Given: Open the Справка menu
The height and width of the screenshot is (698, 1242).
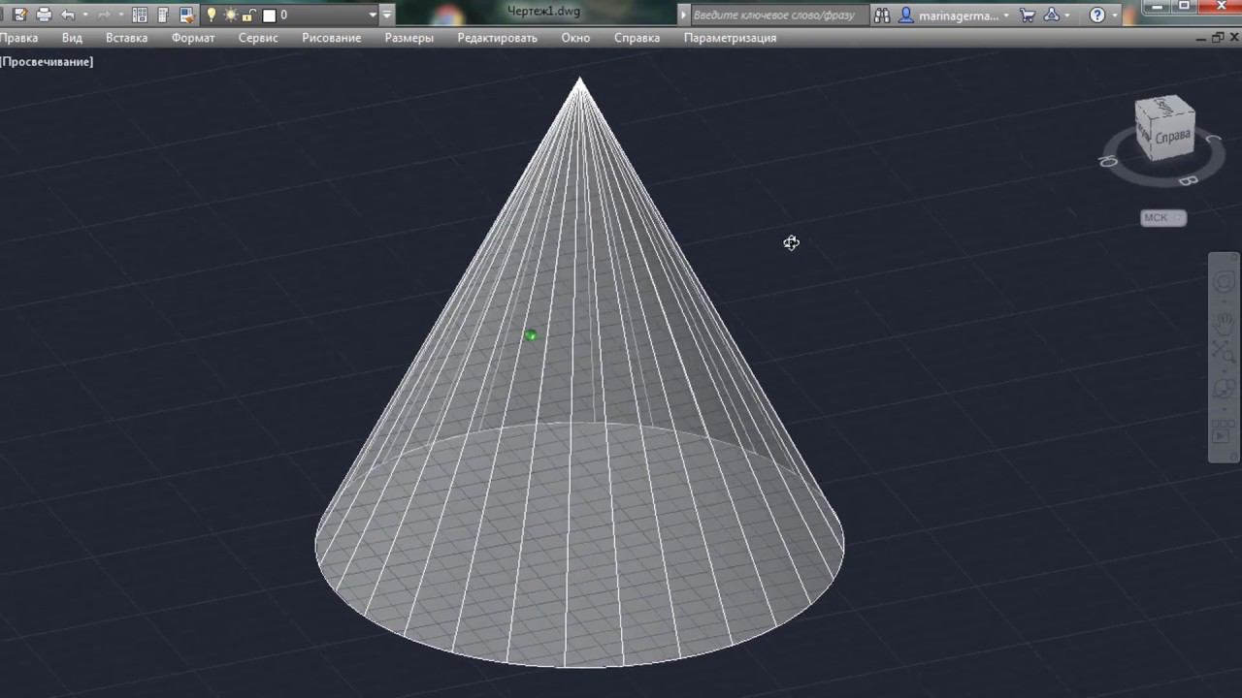Looking at the screenshot, I should point(637,38).
